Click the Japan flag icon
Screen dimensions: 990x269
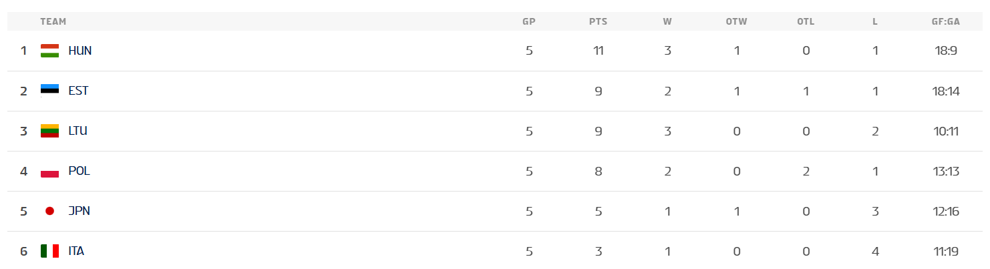point(49,211)
